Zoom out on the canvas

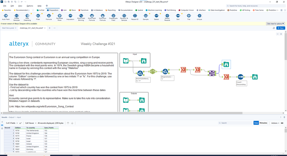click(278, 34)
